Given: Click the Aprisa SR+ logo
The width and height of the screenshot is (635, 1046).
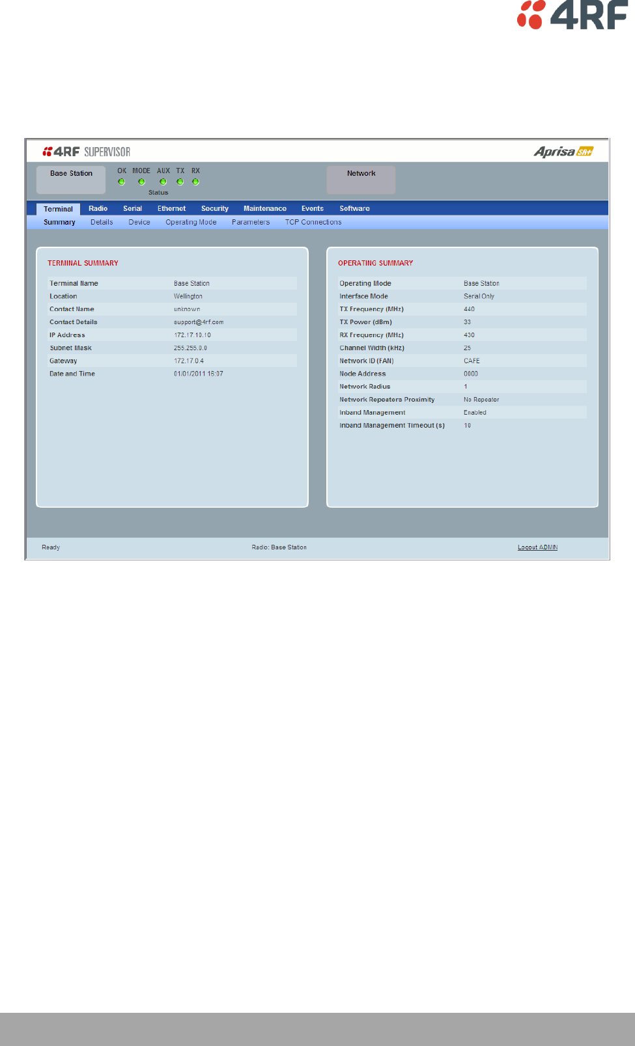Looking at the screenshot, I should click(x=563, y=152).
